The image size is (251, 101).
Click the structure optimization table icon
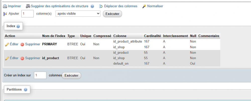28,6
